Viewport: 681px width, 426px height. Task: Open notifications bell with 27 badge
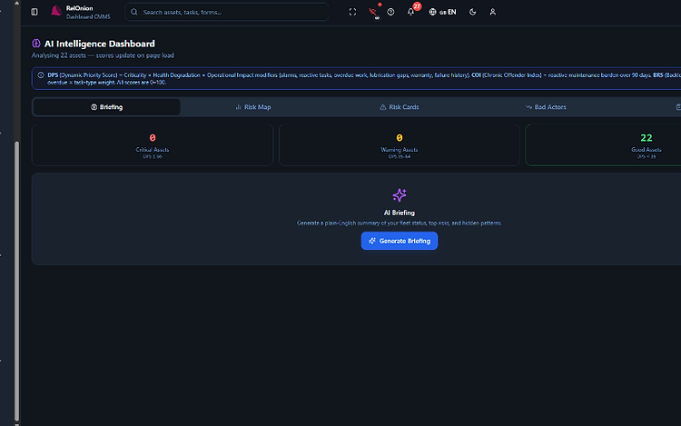point(410,12)
